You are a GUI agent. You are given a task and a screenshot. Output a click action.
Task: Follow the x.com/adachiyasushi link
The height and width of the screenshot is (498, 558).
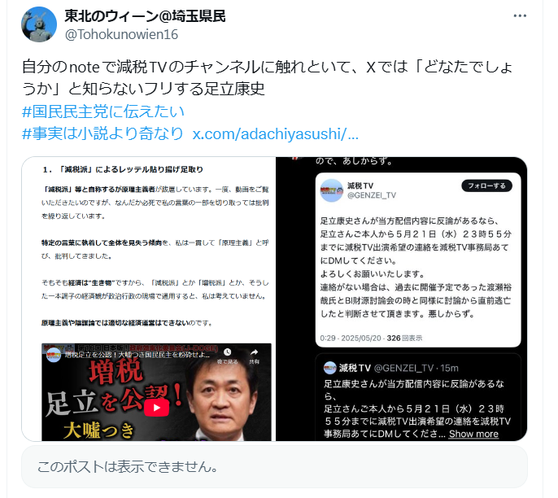[276, 133]
